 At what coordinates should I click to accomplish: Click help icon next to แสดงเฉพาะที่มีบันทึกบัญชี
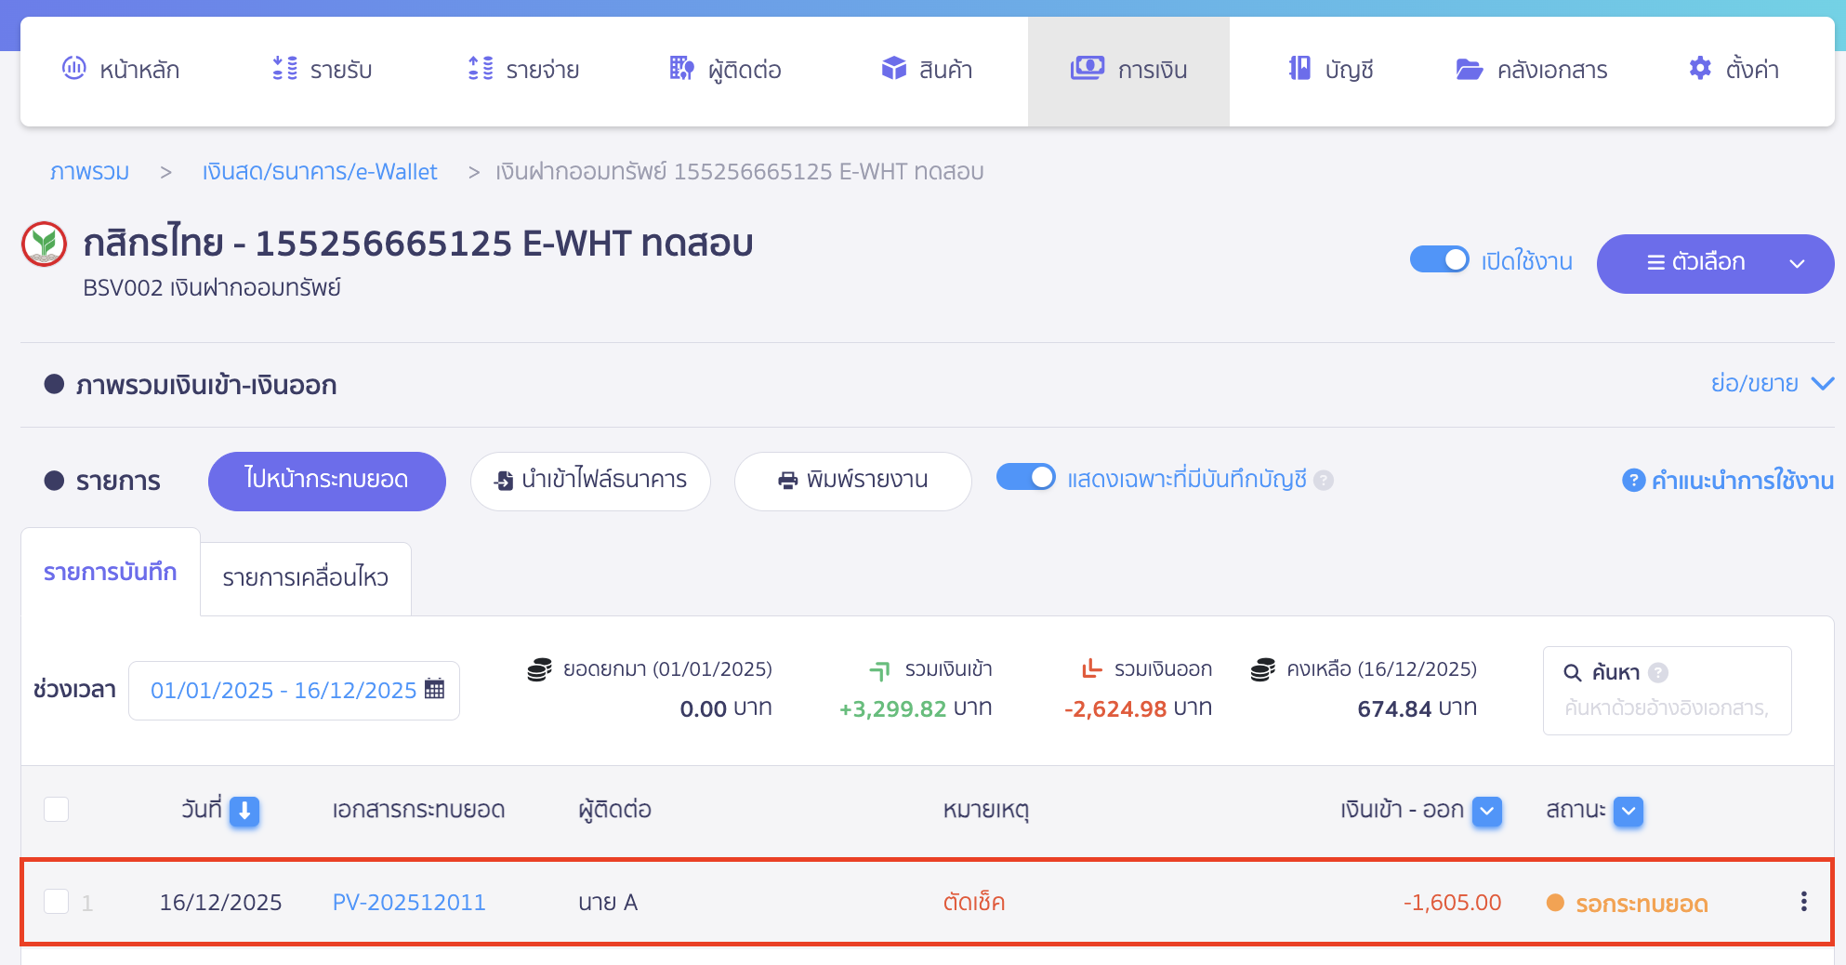click(1324, 480)
